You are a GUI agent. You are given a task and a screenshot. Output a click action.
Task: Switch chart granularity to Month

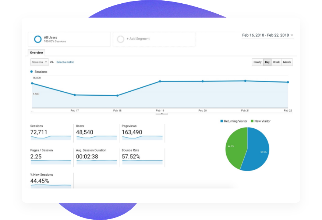click(287, 62)
